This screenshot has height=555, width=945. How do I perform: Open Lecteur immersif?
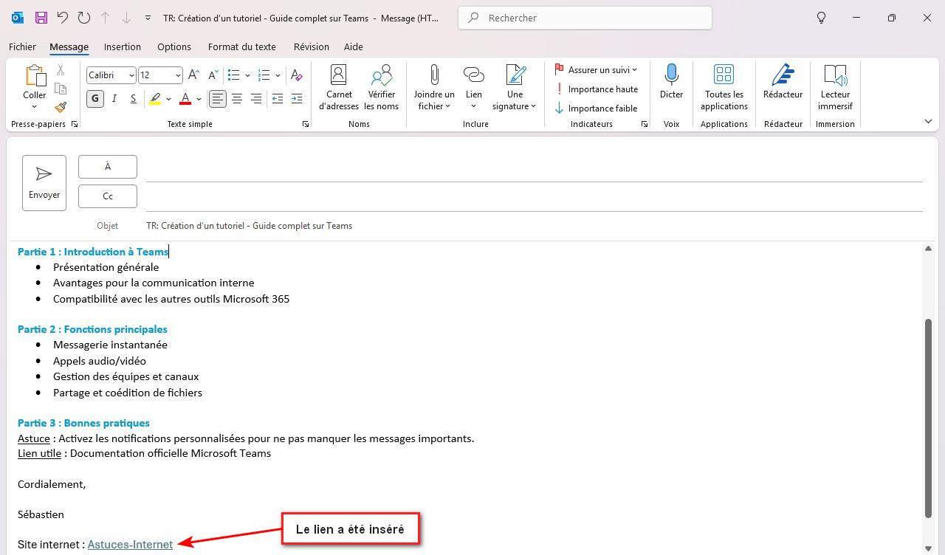[x=835, y=88]
